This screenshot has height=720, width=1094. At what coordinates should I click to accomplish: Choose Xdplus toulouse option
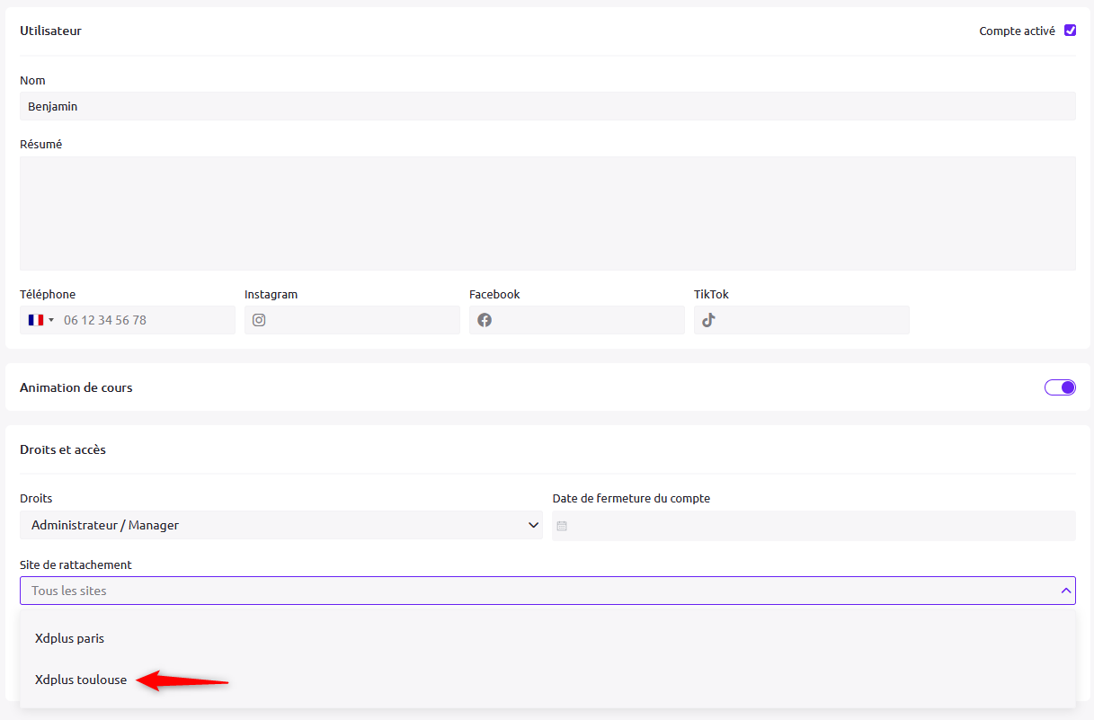point(81,680)
